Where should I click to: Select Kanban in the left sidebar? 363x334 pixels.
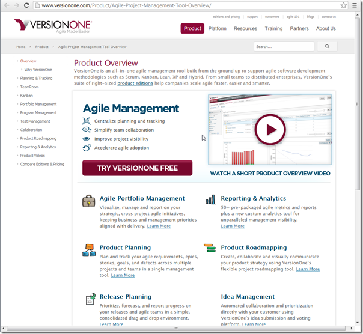click(x=27, y=96)
